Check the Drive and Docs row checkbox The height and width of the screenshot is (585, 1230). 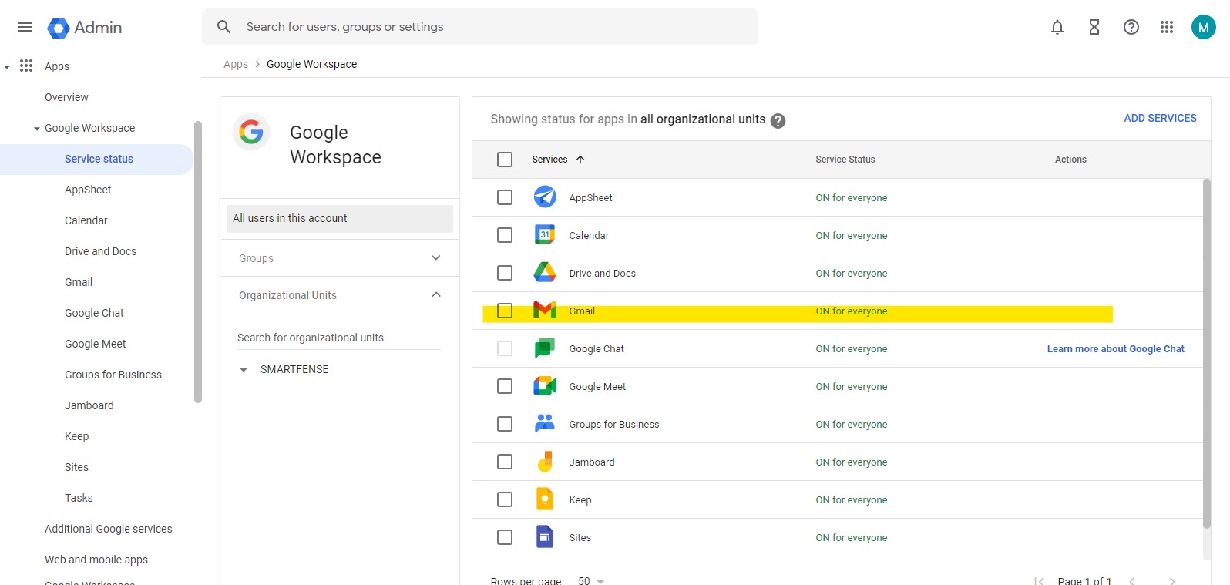pos(505,273)
